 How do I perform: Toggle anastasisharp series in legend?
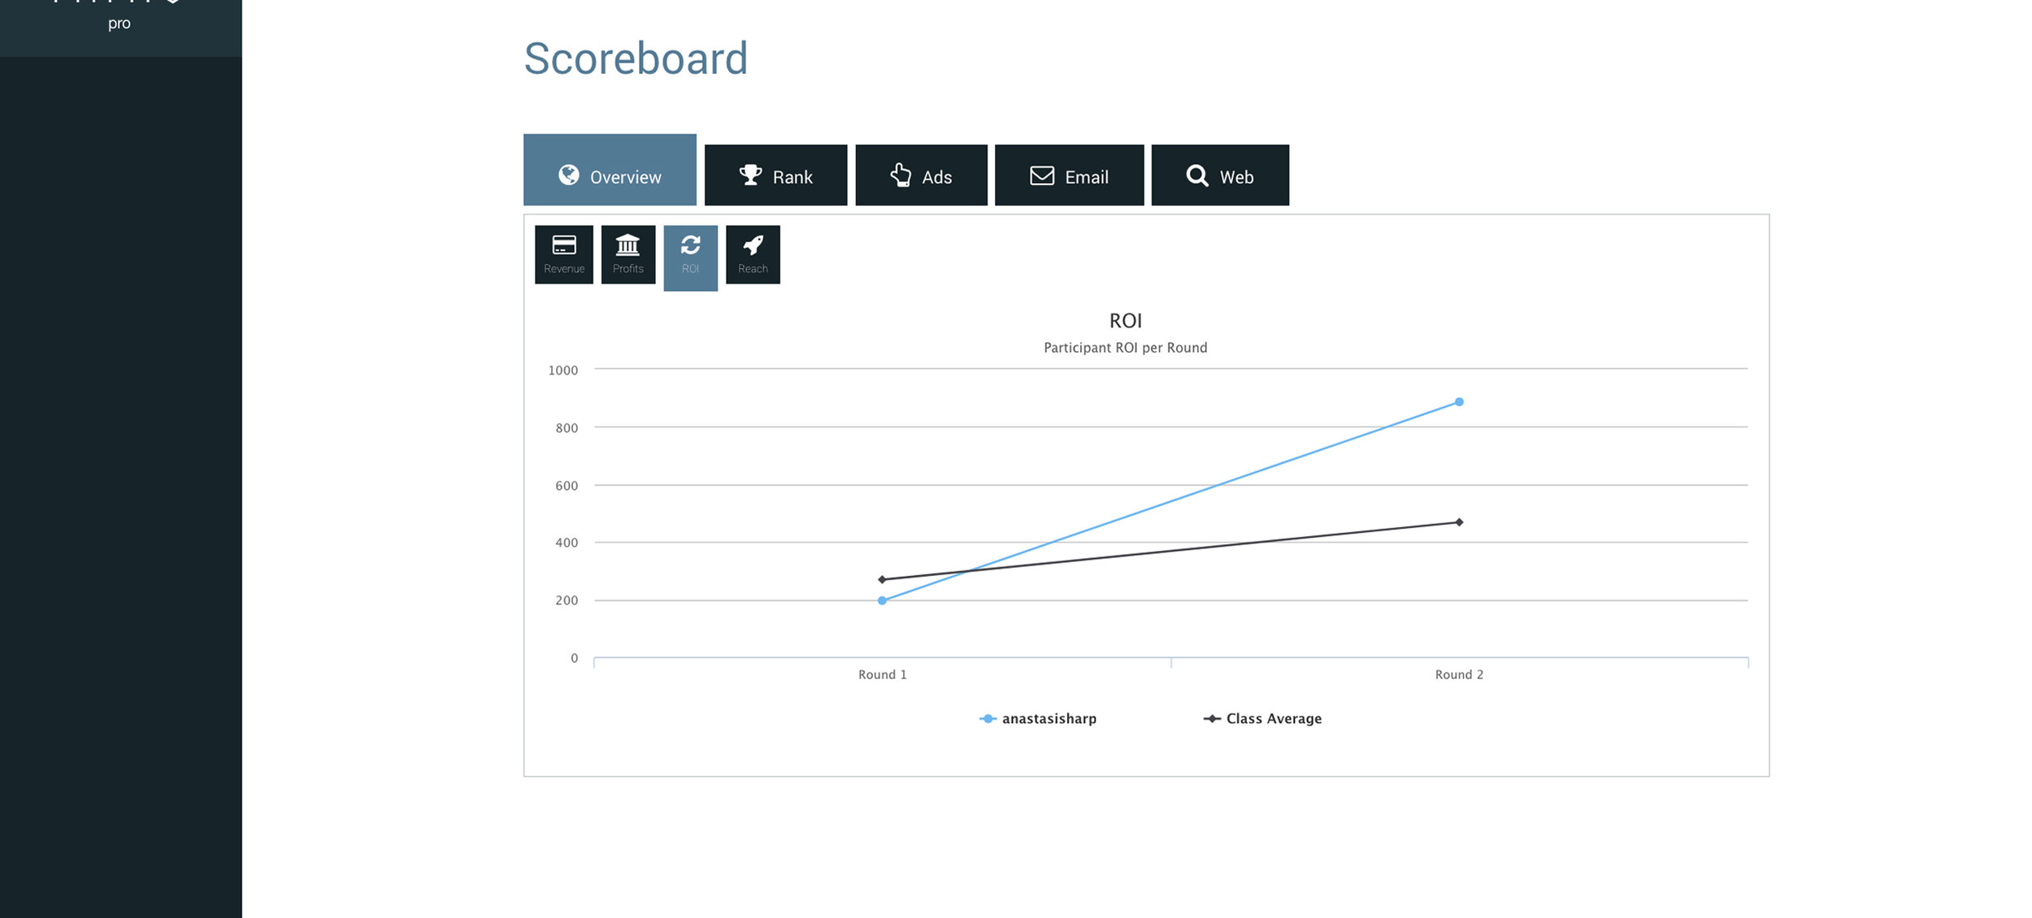tap(1038, 719)
